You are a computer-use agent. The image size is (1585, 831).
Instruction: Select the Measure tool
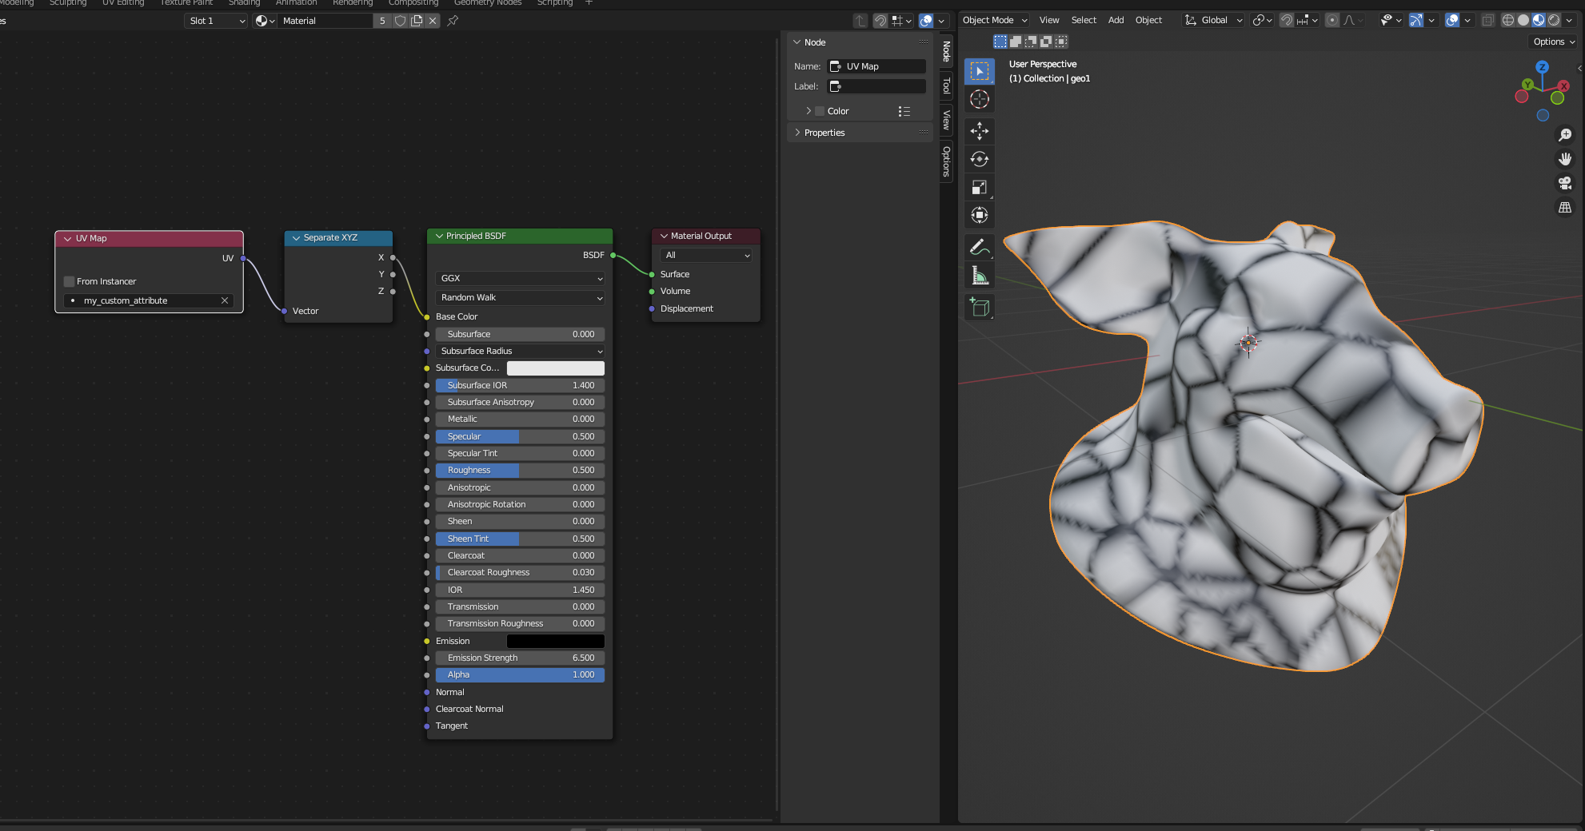coord(980,276)
